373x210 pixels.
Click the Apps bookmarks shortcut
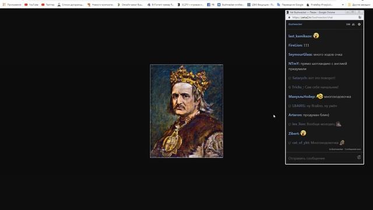12,5
